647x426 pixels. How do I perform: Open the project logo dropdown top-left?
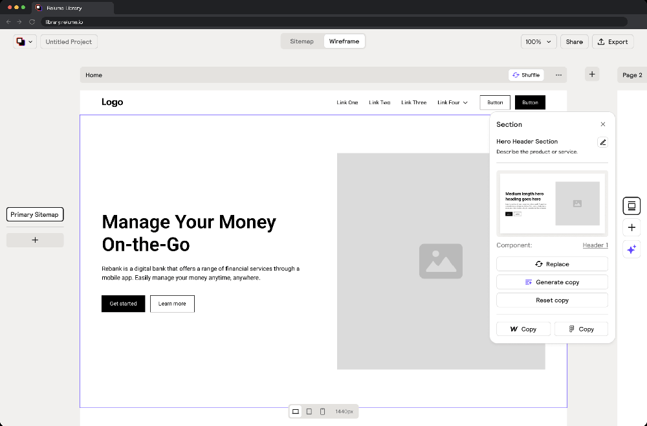(25, 41)
